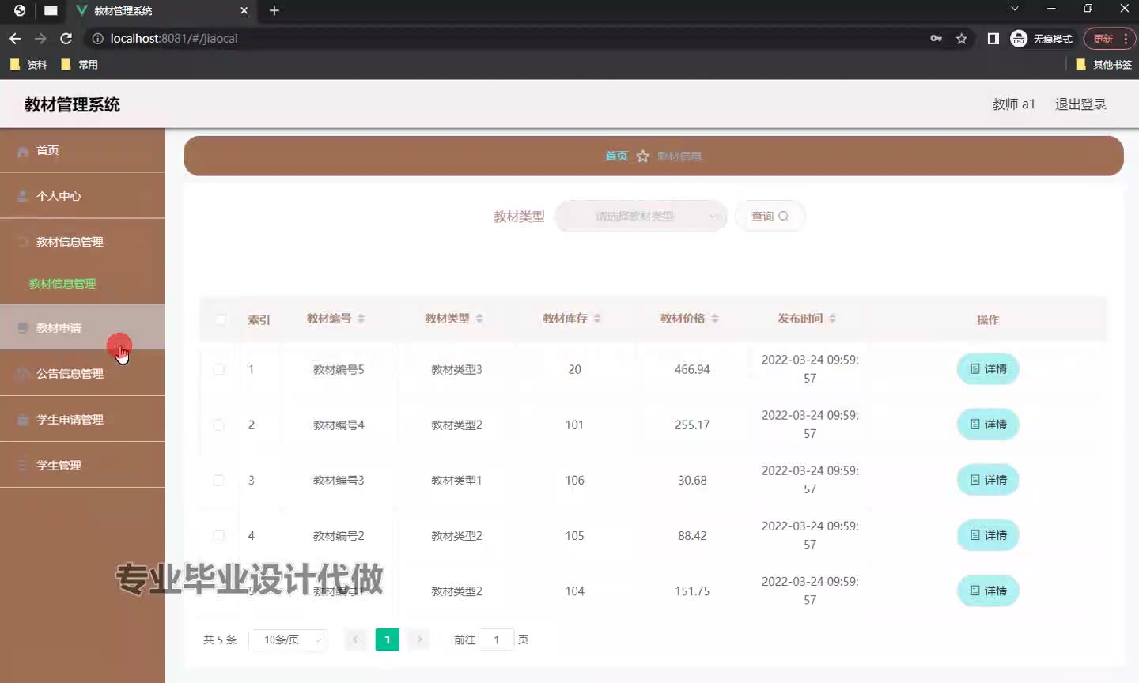
Task: Open 教材申请 in the sidebar
Action: [x=59, y=327]
